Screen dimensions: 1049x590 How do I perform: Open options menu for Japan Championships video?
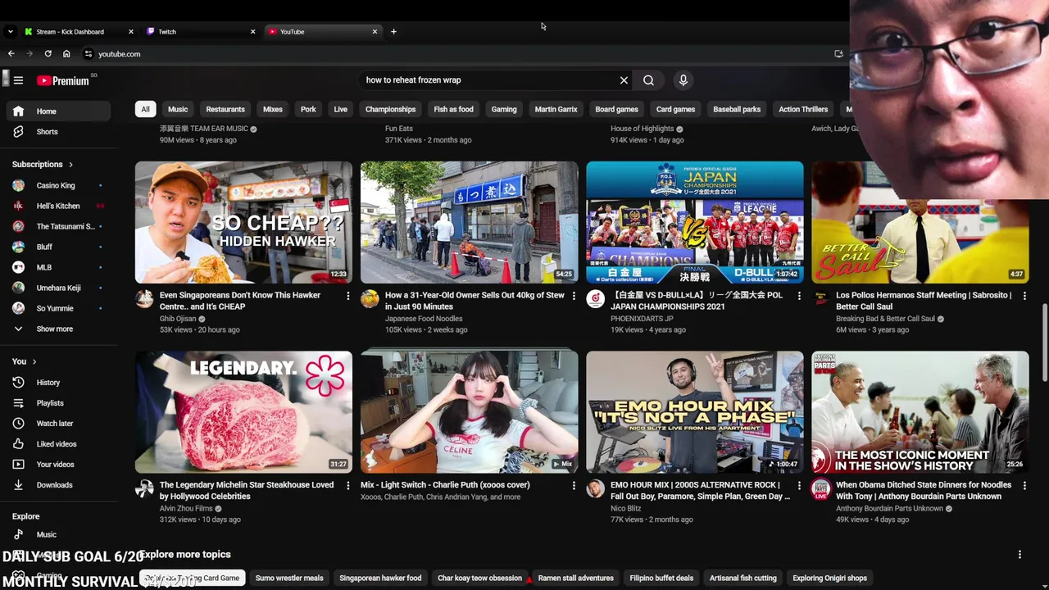click(799, 296)
